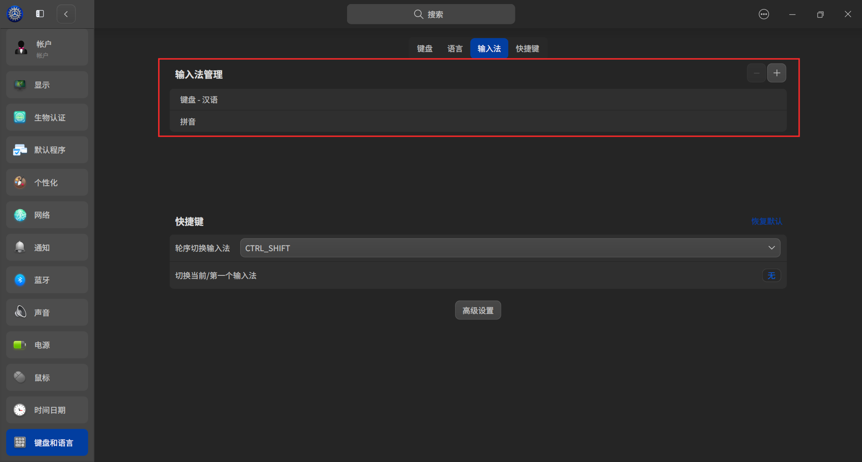This screenshot has height=462, width=862.
Task: Add input method with the plus button
Action: coord(777,73)
